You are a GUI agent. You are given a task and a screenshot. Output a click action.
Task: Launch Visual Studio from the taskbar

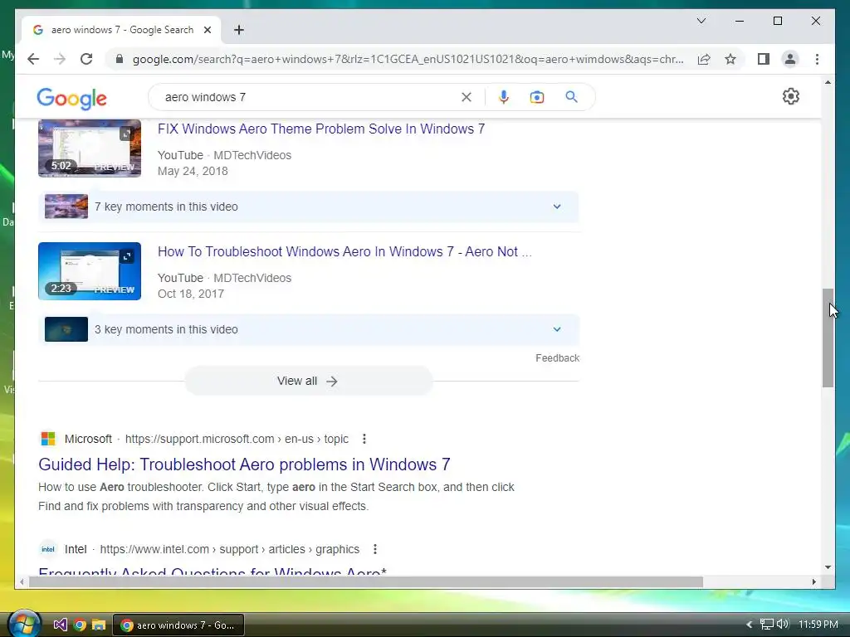coord(60,625)
